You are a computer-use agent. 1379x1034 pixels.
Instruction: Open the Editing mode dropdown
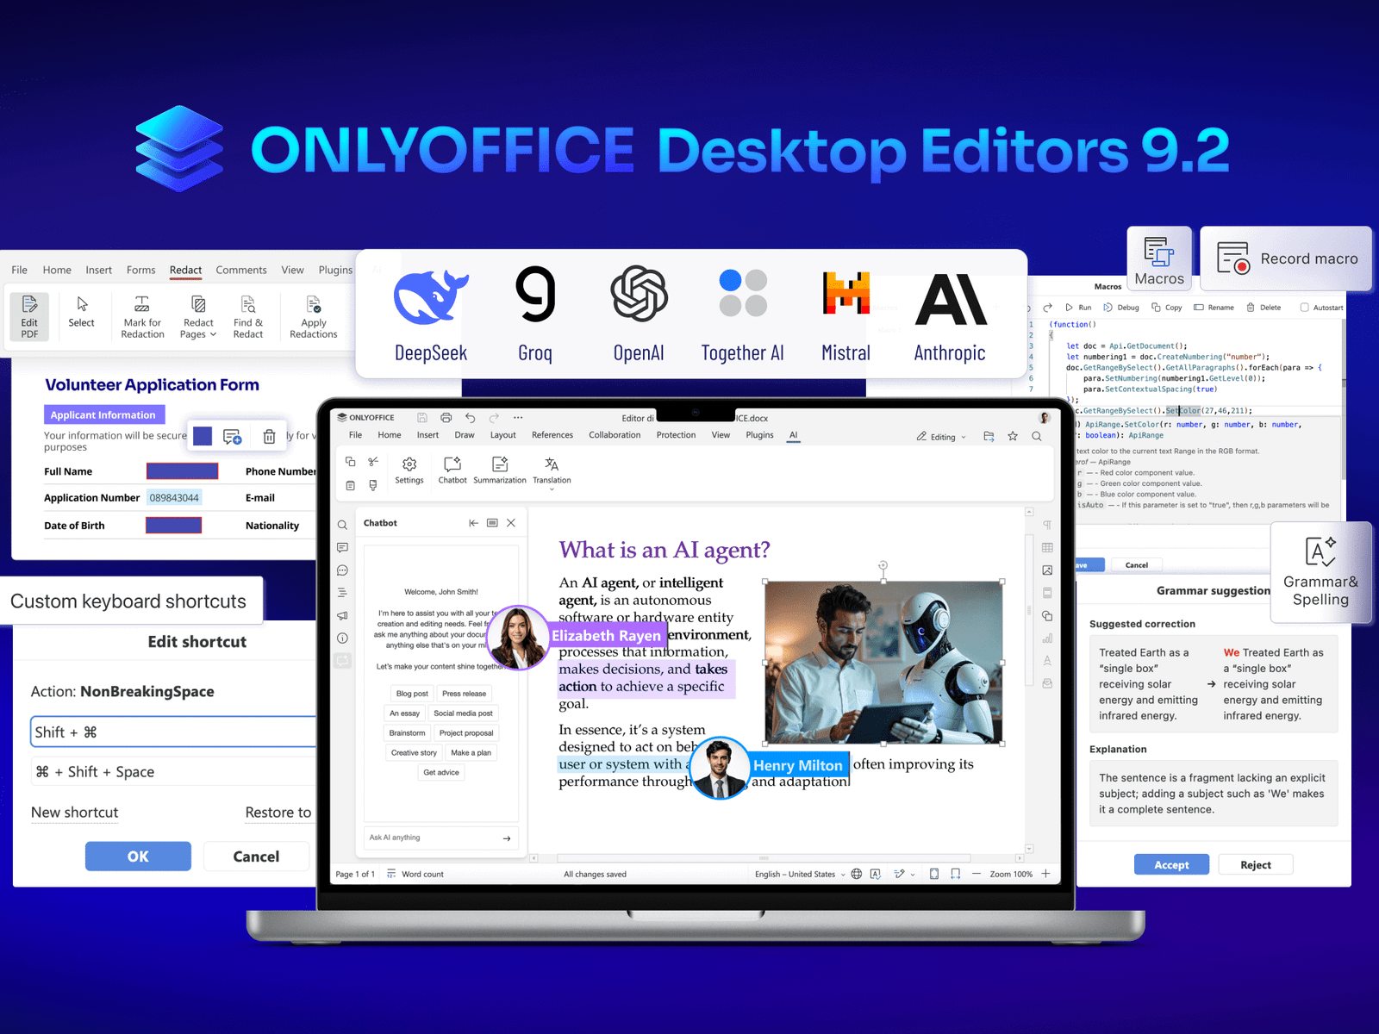tap(941, 437)
